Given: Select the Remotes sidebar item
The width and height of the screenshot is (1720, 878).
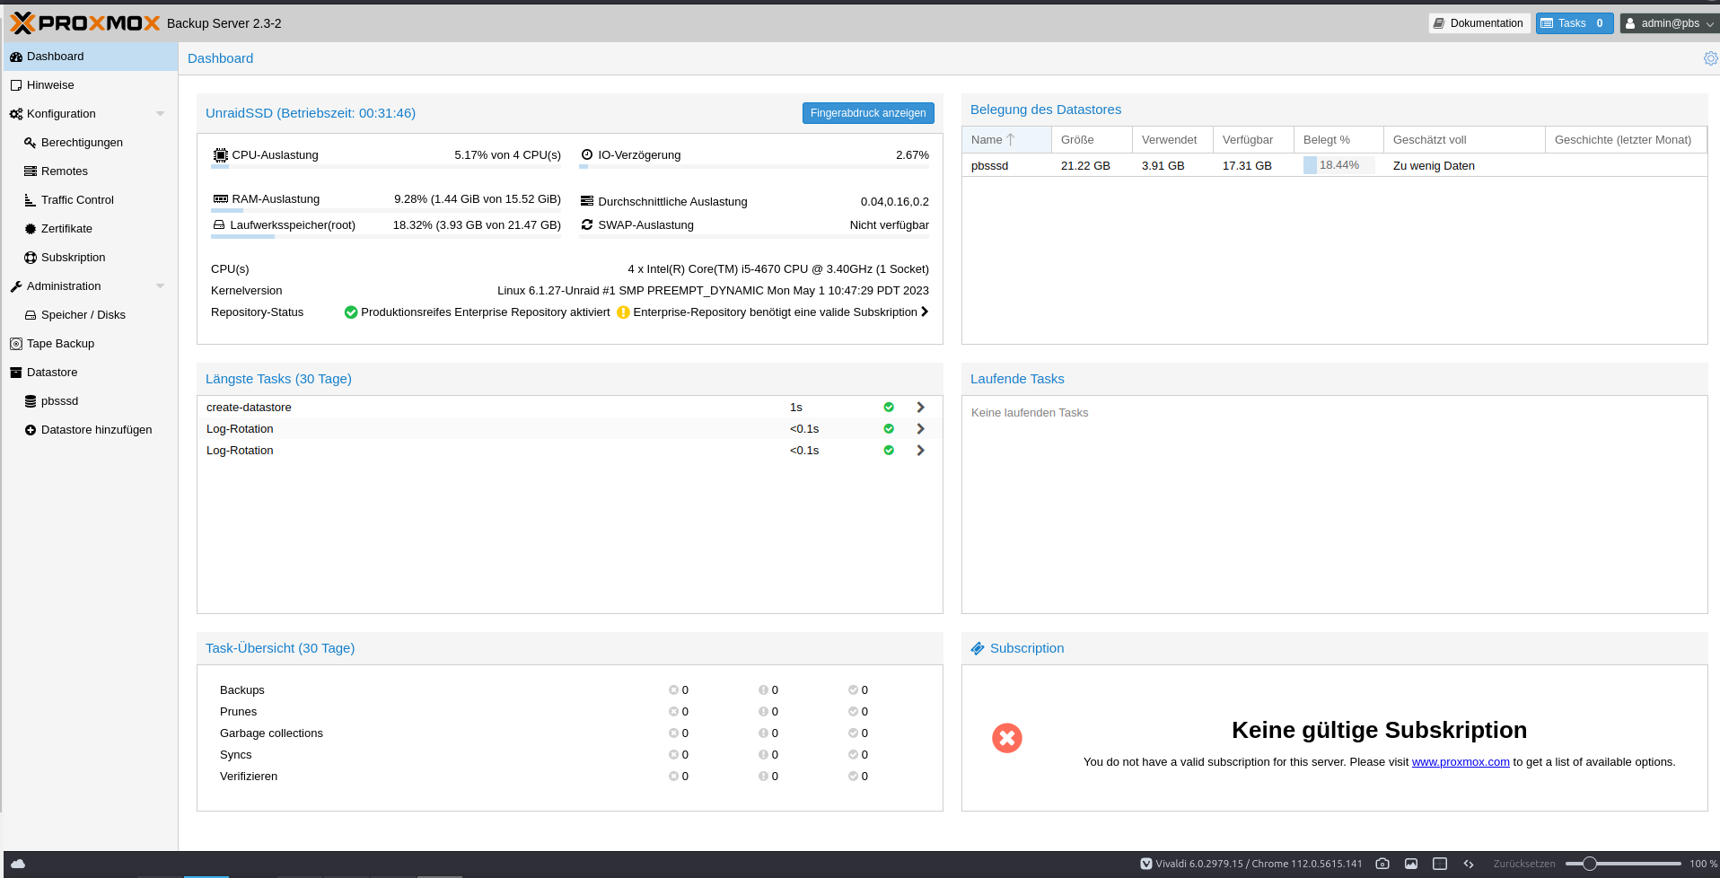Looking at the screenshot, I should (90, 171).
